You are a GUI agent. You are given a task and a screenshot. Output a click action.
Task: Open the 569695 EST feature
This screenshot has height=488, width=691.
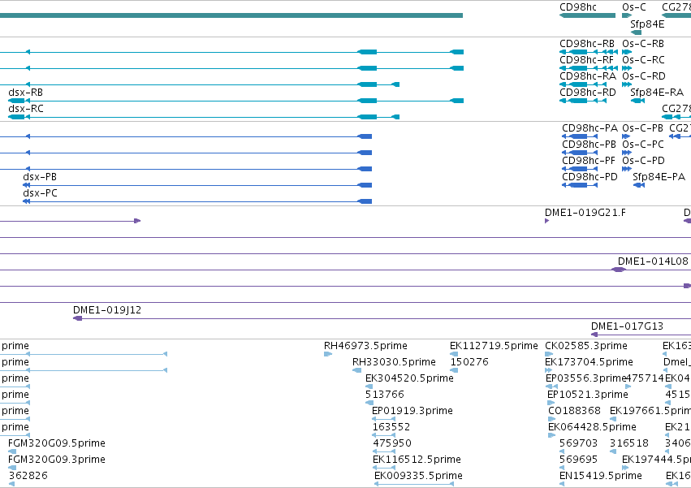click(x=562, y=468)
